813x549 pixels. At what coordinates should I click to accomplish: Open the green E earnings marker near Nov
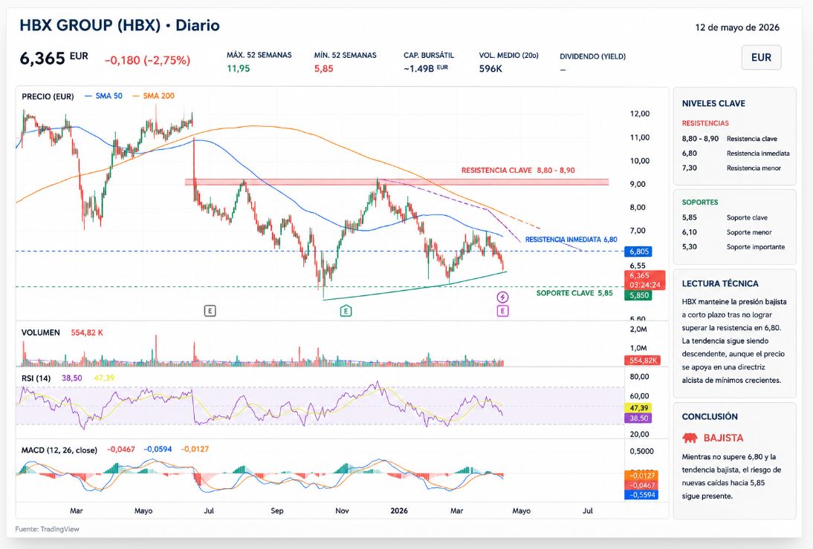pos(346,311)
